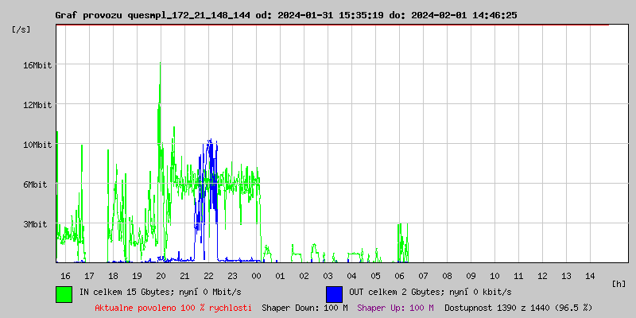This screenshot has height=318, width=636.
Task: Click the red 'Aktualne povoleno 100 % rychlosti' text
Action: tap(173, 307)
